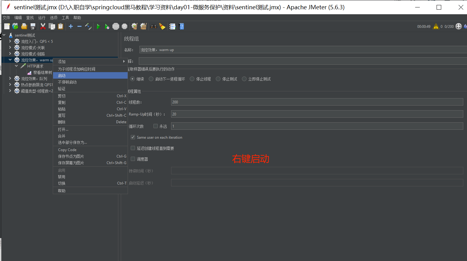
Task: Expand the 流控效果, 队列 node
Action: (10, 78)
